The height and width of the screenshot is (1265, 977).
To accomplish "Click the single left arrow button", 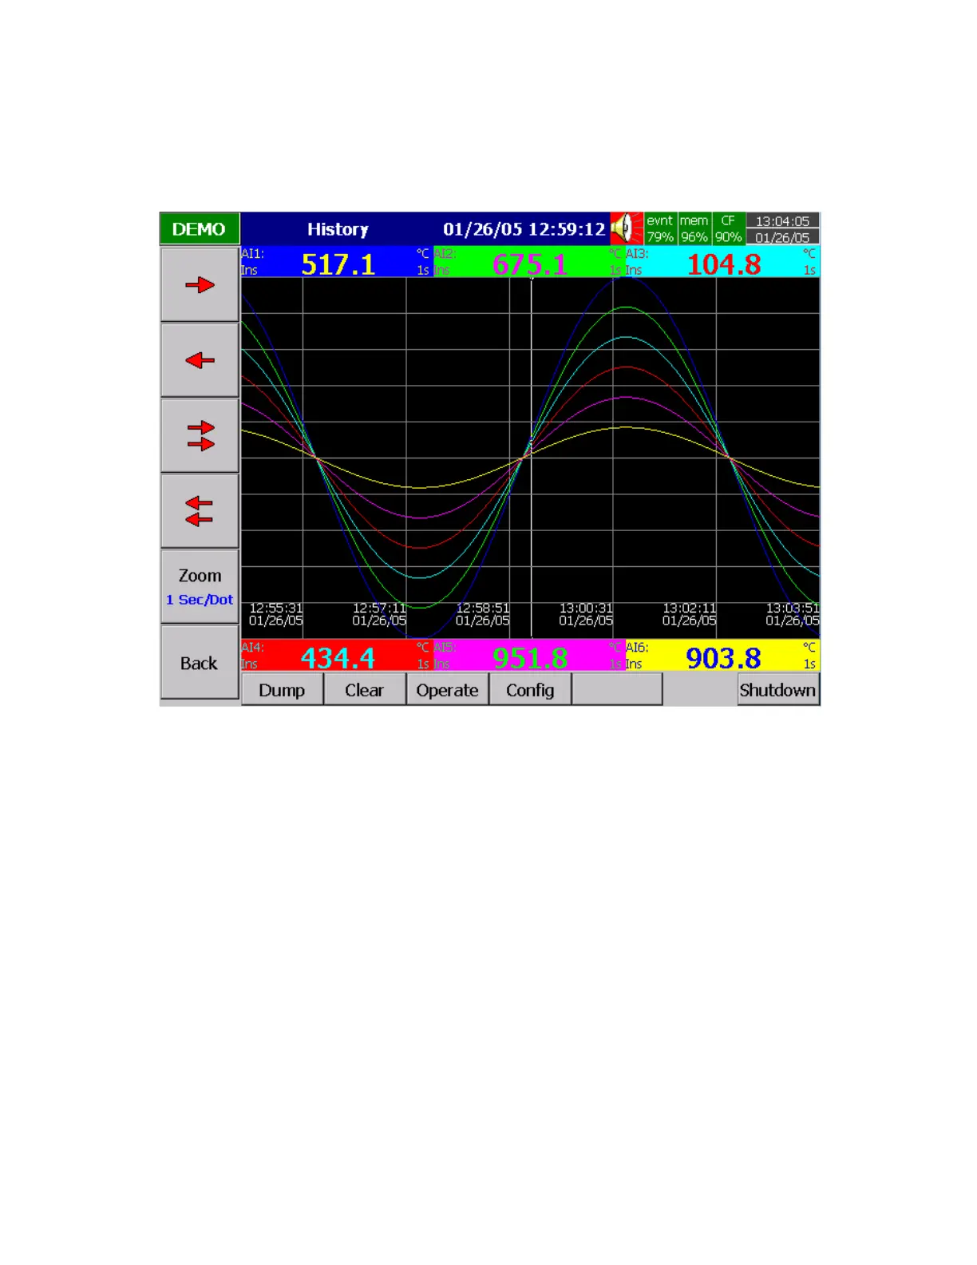I will coord(200,360).
